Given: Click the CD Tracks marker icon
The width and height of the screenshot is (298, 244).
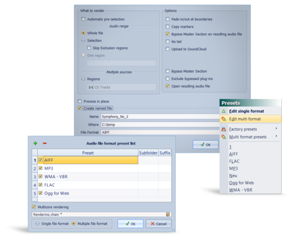Looking at the screenshot, I should pos(91,87).
